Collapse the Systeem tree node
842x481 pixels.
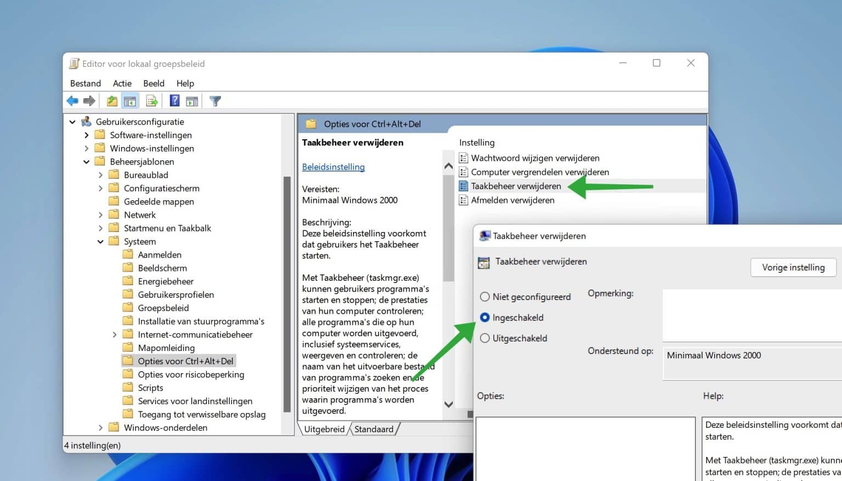click(100, 241)
